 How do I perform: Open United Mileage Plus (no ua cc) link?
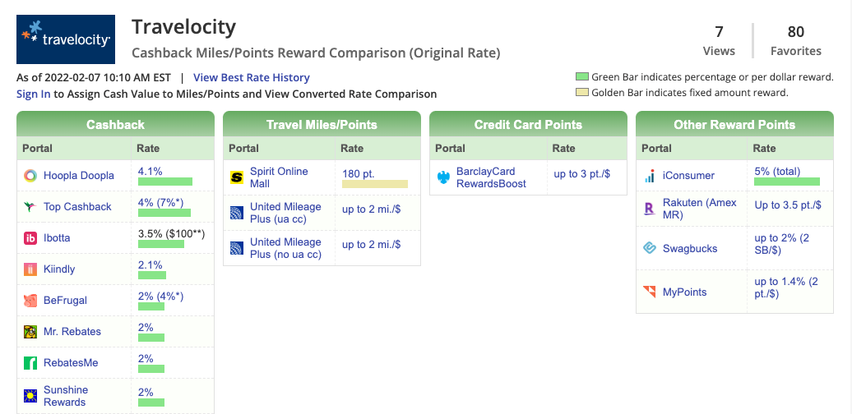click(x=285, y=248)
